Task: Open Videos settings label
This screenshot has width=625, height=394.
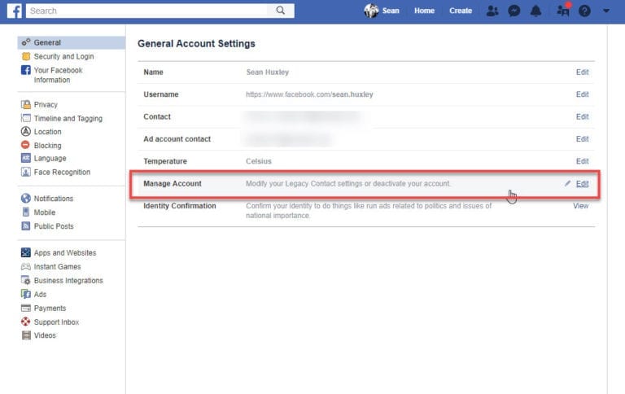Action: [x=45, y=335]
